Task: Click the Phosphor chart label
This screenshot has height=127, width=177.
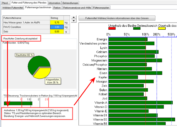Action: (x=100, y=56)
